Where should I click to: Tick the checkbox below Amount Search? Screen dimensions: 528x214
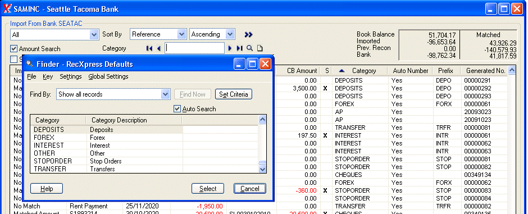(x=13, y=59)
